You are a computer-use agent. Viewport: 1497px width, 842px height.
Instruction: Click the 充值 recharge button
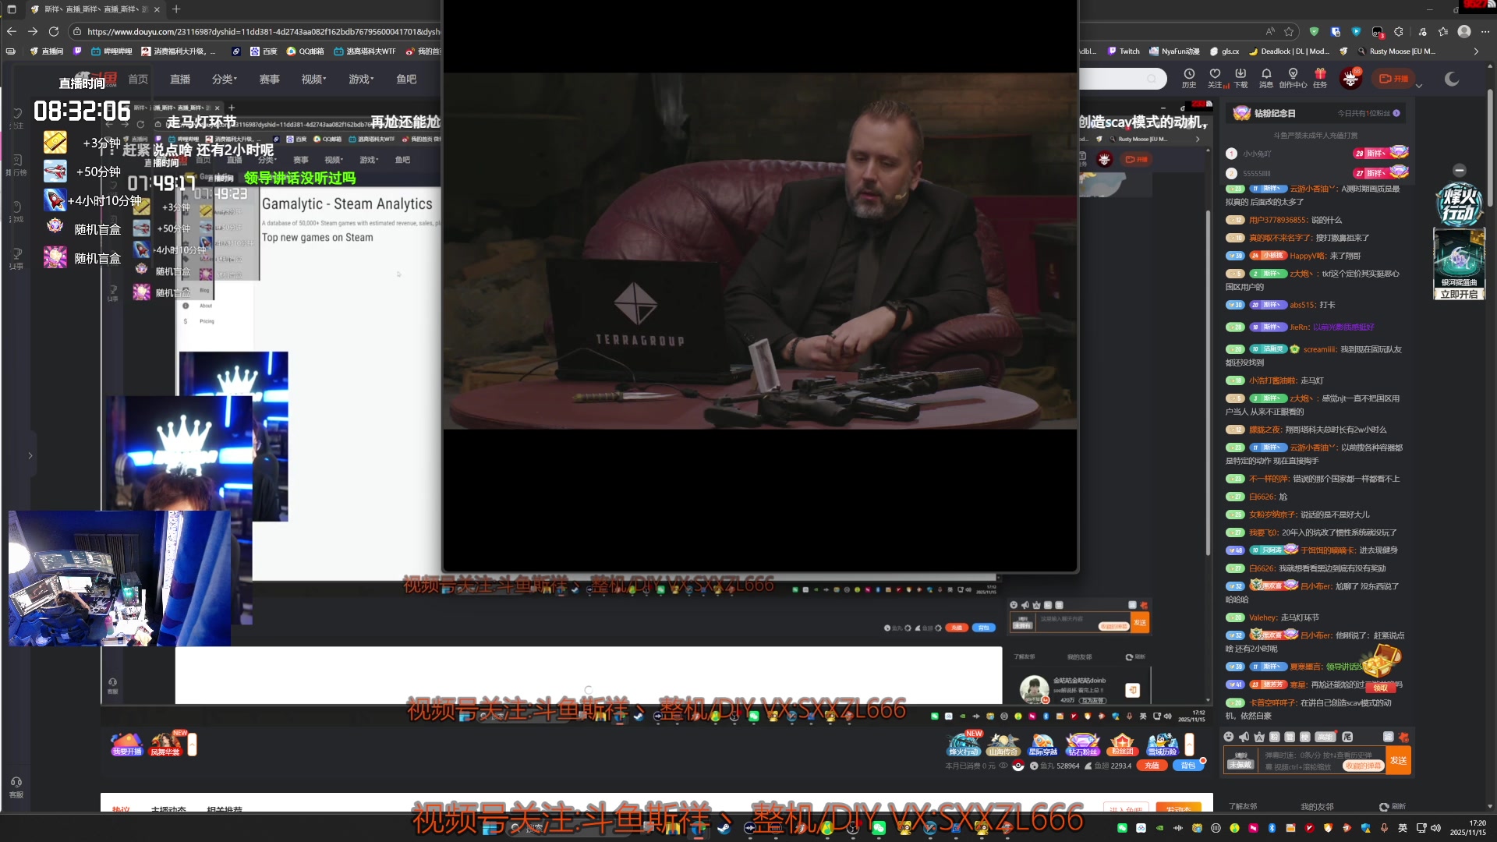[1152, 766]
